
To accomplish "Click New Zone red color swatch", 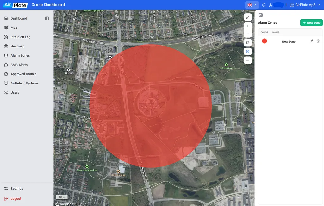I will pos(264,41).
